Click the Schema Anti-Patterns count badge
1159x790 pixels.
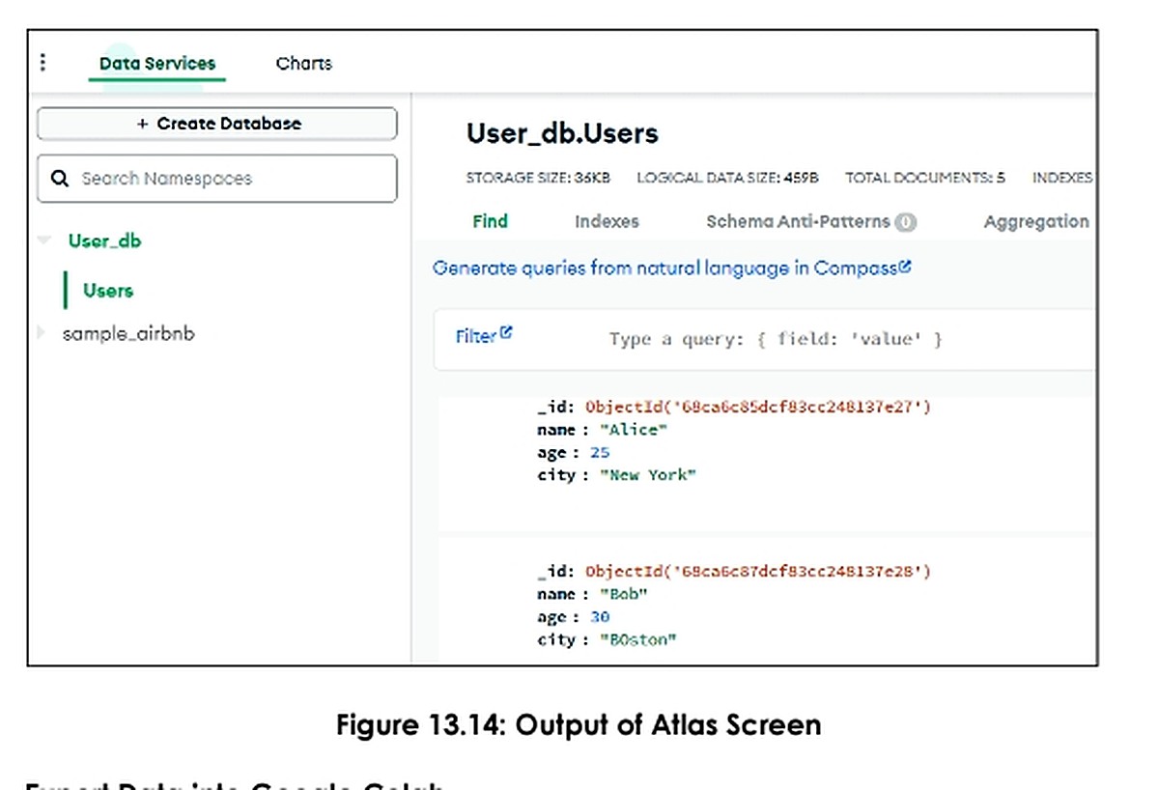click(905, 222)
